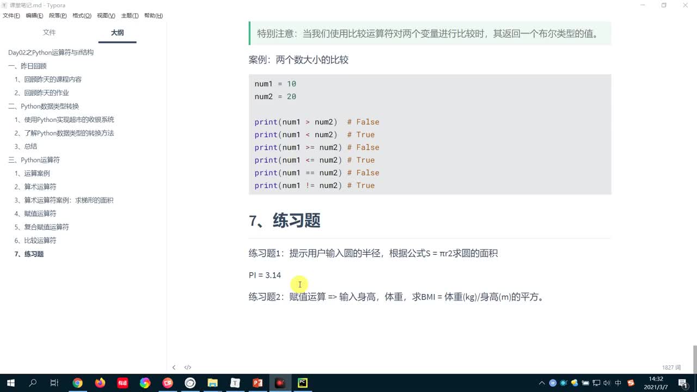
Task: Open the 段落(P) menu
Action: (x=58, y=16)
